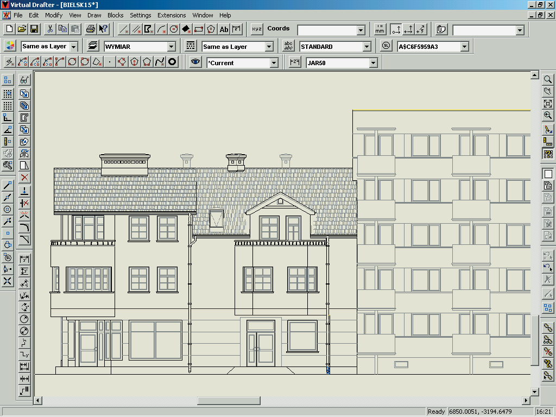Select the Text 'Ab' draw tool
This screenshot has height=417, width=556.
(224, 29)
